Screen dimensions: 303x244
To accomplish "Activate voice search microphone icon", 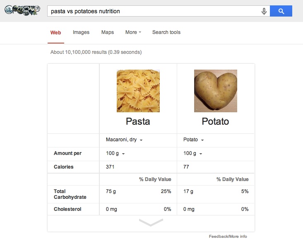I will pyautogui.click(x=264, y=11).
